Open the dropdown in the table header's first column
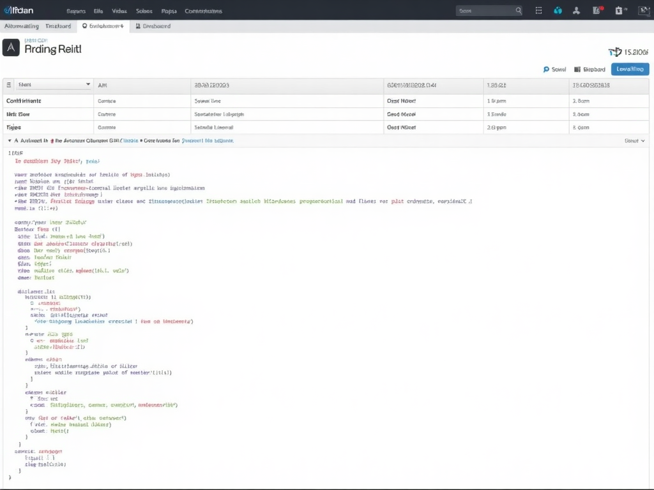 click(54, 85)
